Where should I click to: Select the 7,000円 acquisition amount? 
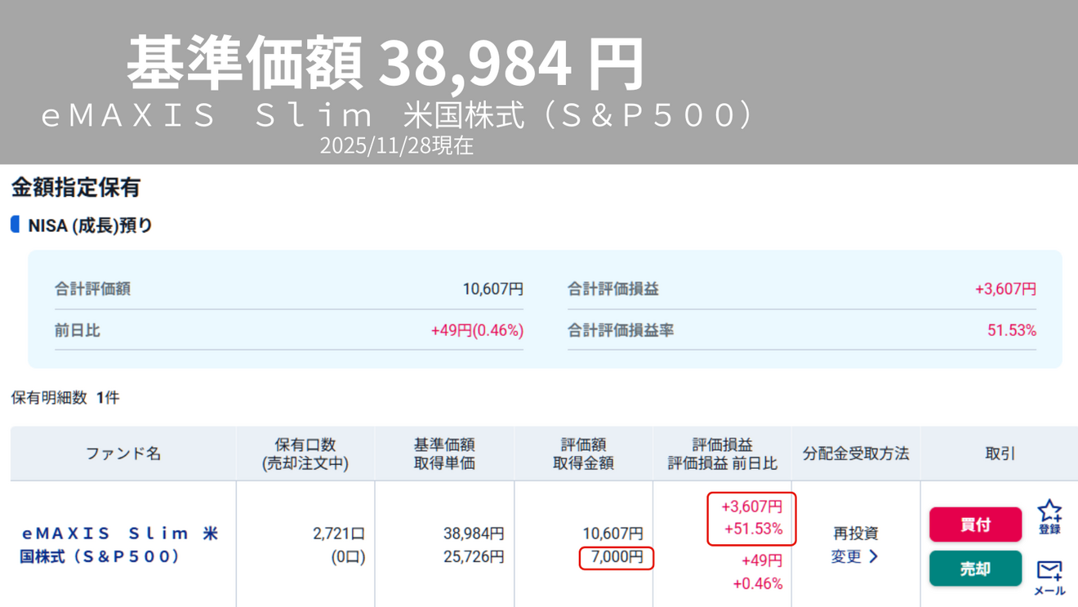tap(617, 558)
